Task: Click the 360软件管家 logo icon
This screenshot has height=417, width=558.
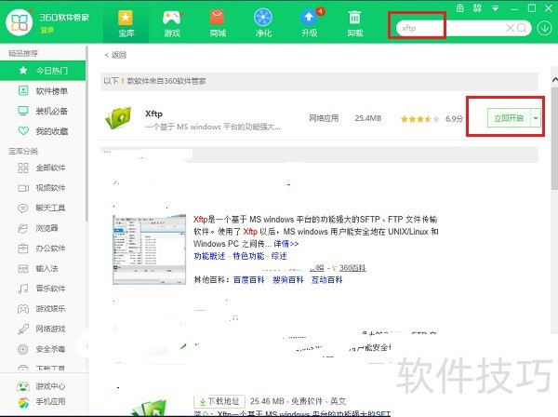Action: click(x=20, y=22)
